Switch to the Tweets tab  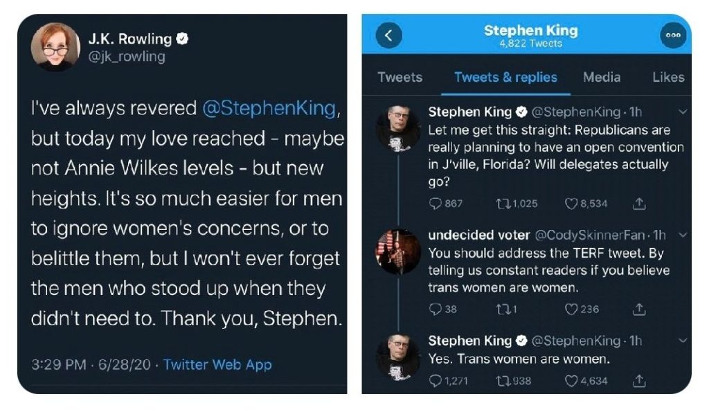(x=400, y=77)
